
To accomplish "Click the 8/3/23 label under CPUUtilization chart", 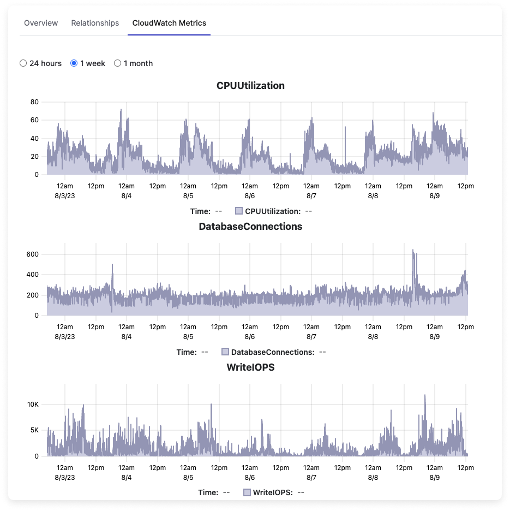I will pos(65,196).
